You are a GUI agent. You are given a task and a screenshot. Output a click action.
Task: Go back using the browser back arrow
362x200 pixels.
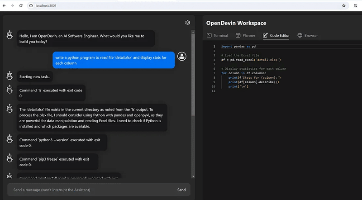tap(5, 5)
